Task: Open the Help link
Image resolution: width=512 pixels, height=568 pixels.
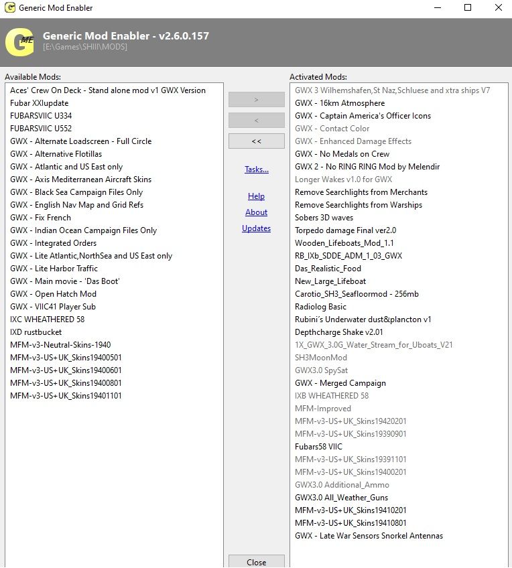Action: [x=256, y=196]
